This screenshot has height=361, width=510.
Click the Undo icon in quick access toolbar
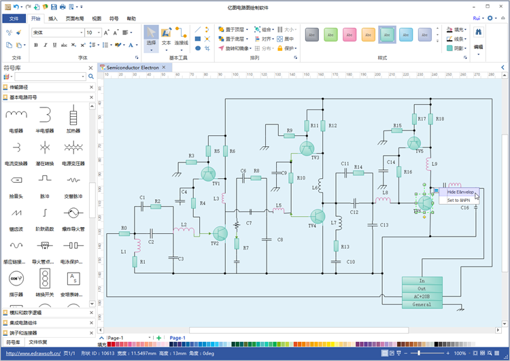(16, 7)
